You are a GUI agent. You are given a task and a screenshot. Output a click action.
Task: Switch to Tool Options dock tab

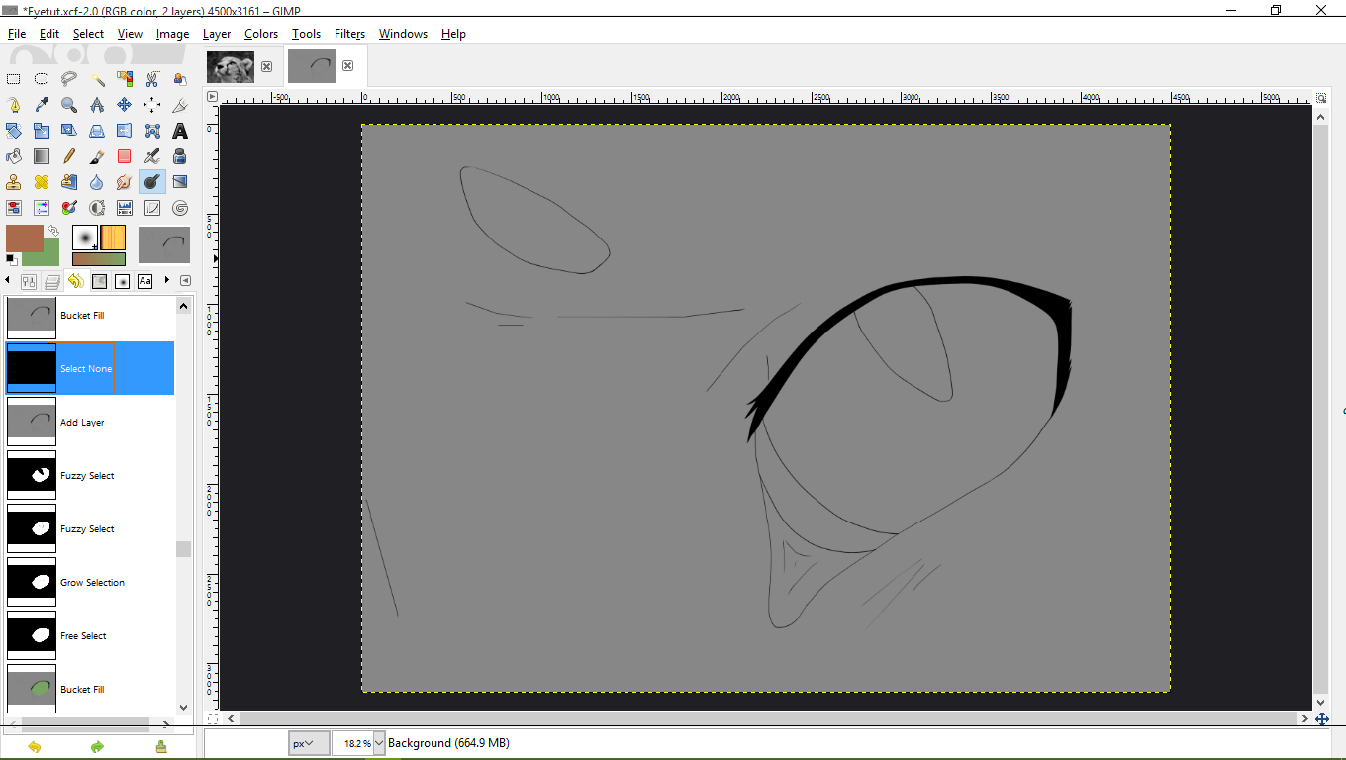coord(29,282)
